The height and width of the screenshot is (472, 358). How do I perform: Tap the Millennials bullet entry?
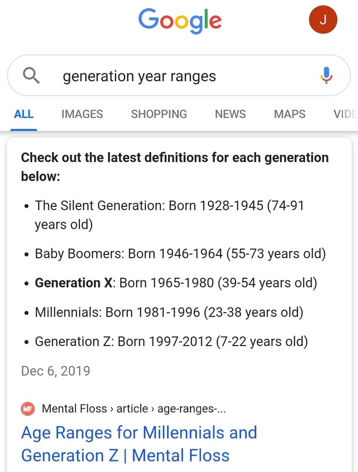[x=169, y=312]
